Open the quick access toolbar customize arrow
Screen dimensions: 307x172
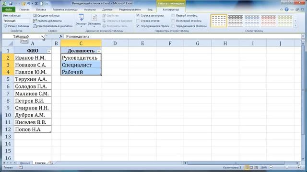[x=47, y=4]
